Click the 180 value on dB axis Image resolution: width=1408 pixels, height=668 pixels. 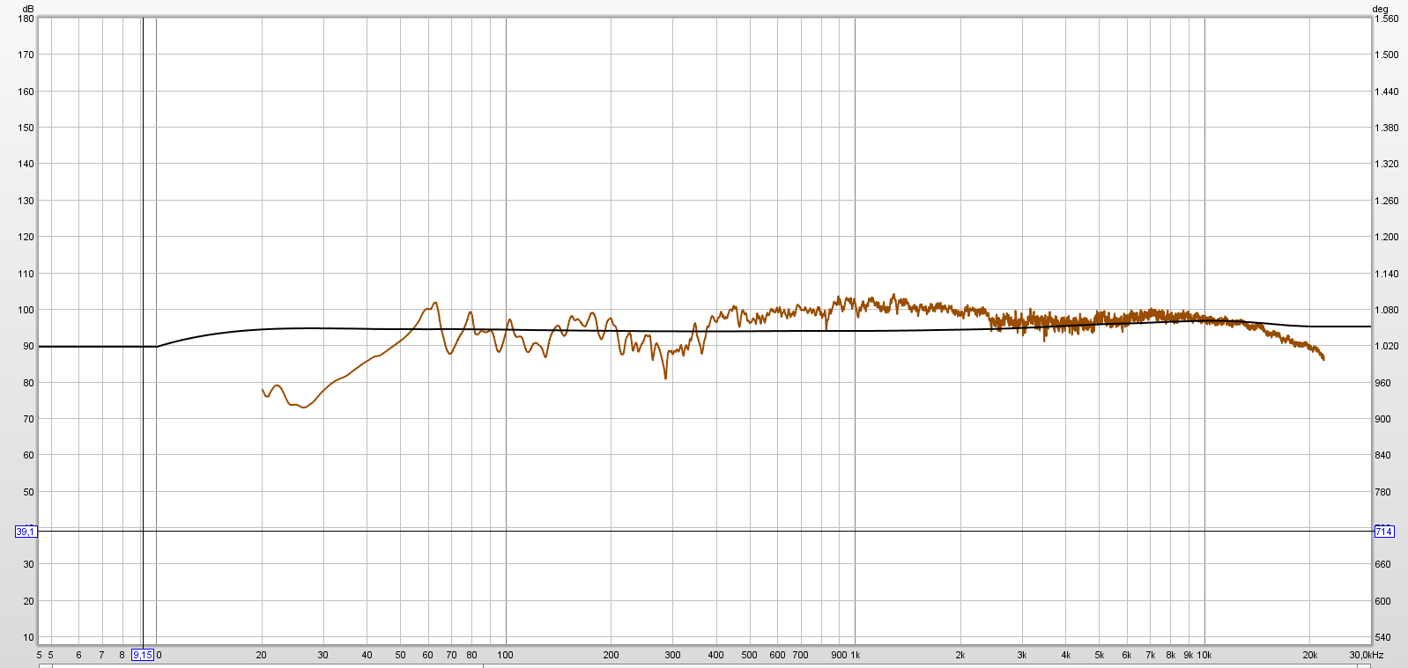pos(26,18)
